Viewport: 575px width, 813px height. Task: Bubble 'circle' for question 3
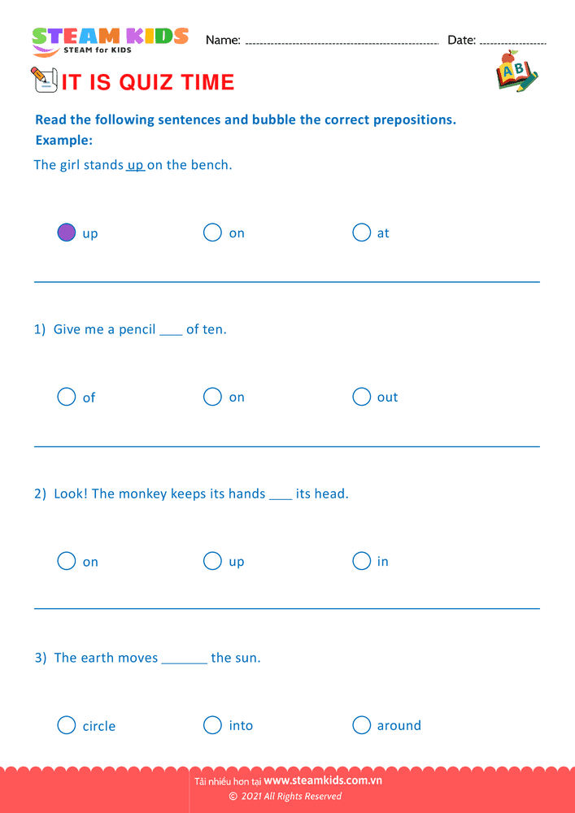point(67,724)
